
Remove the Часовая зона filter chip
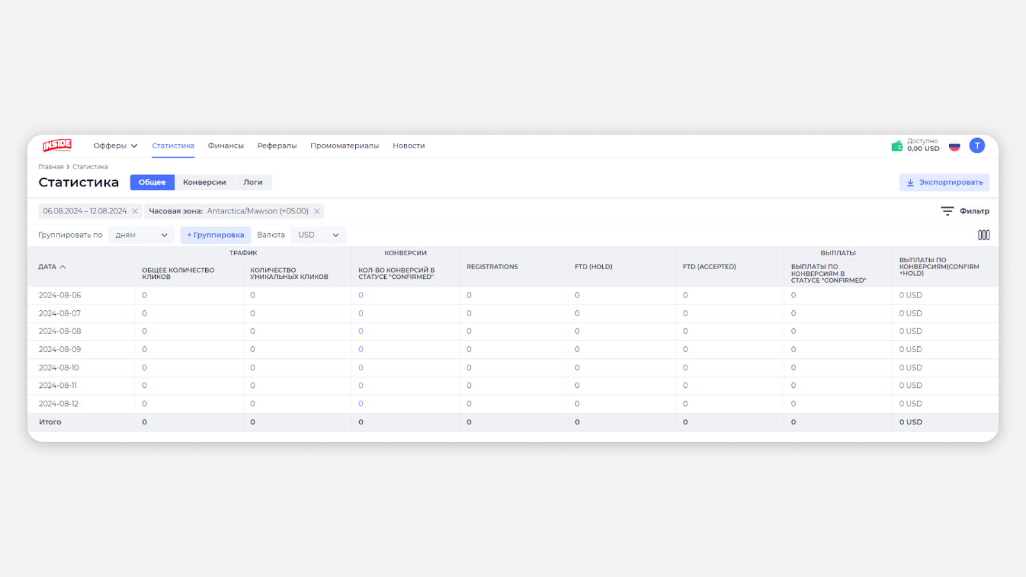pyautogui.click(x=317, y=212)
